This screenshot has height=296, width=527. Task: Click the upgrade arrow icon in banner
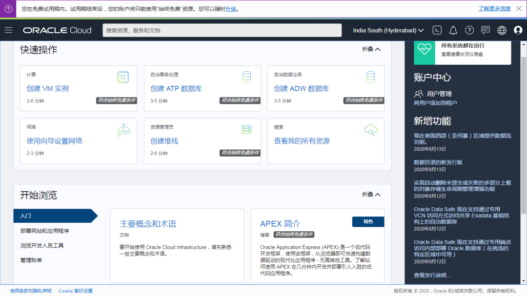(x=8, y=9)
